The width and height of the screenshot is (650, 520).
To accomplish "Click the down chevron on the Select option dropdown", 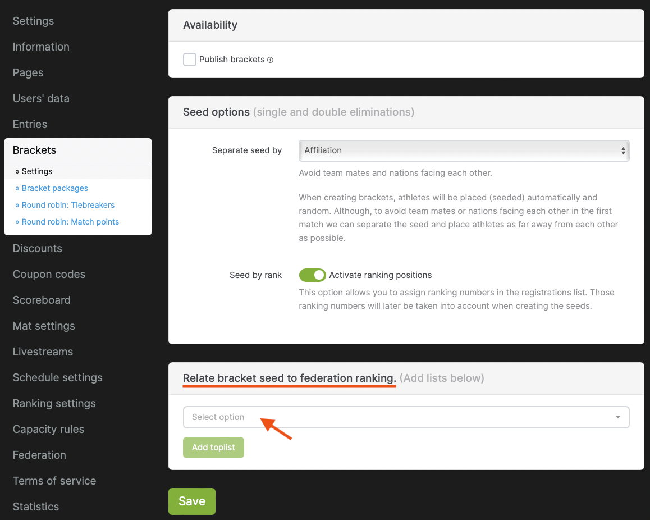I will [619, 417].
